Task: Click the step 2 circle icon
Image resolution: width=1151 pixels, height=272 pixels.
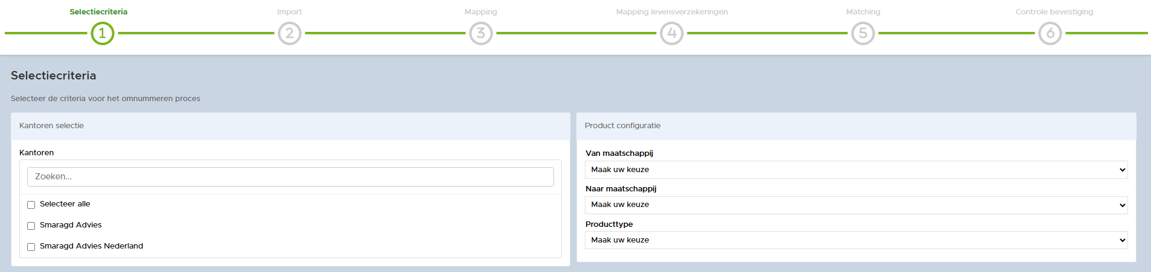Action: coord(290,33)
